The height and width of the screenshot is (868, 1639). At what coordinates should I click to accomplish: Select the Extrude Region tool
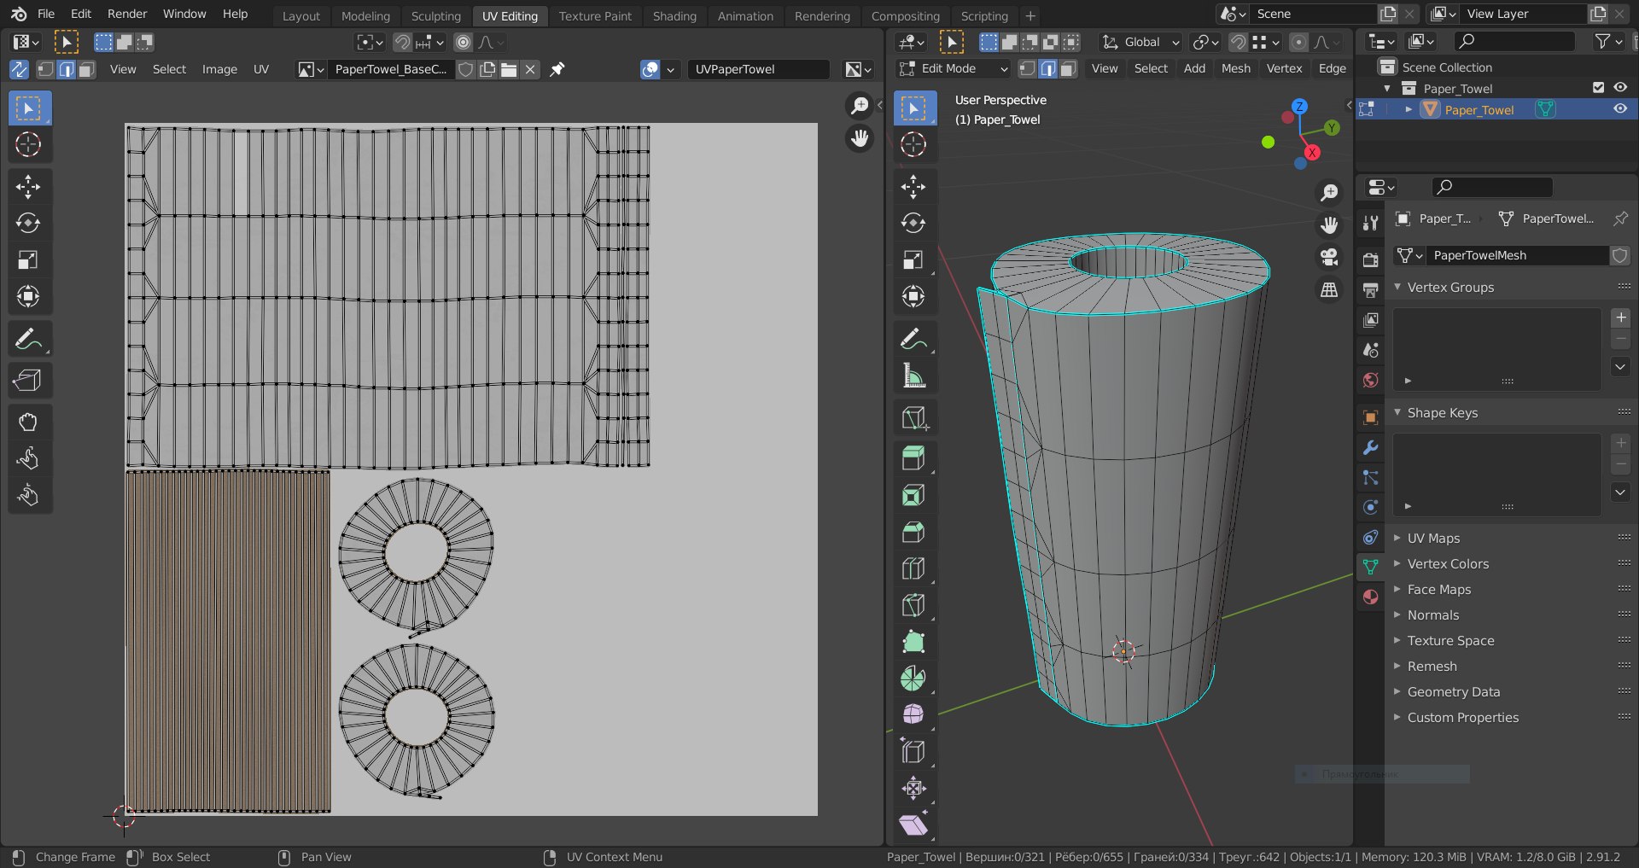(x=913, y=458)
